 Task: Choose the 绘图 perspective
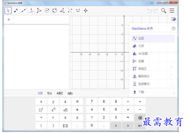click(153, 38)
